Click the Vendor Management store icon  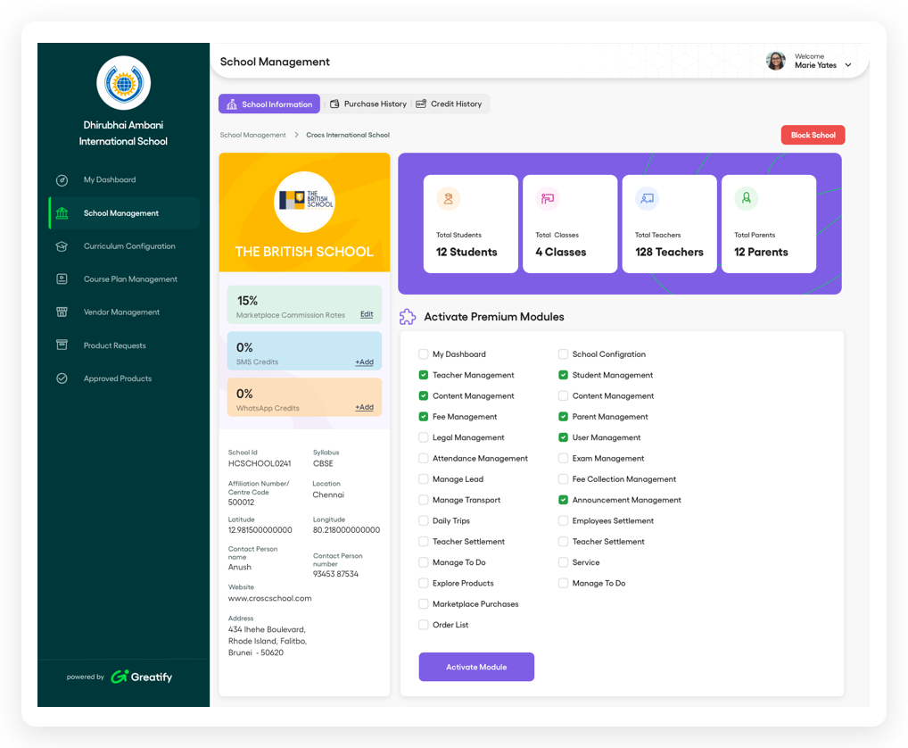point(62,312)
